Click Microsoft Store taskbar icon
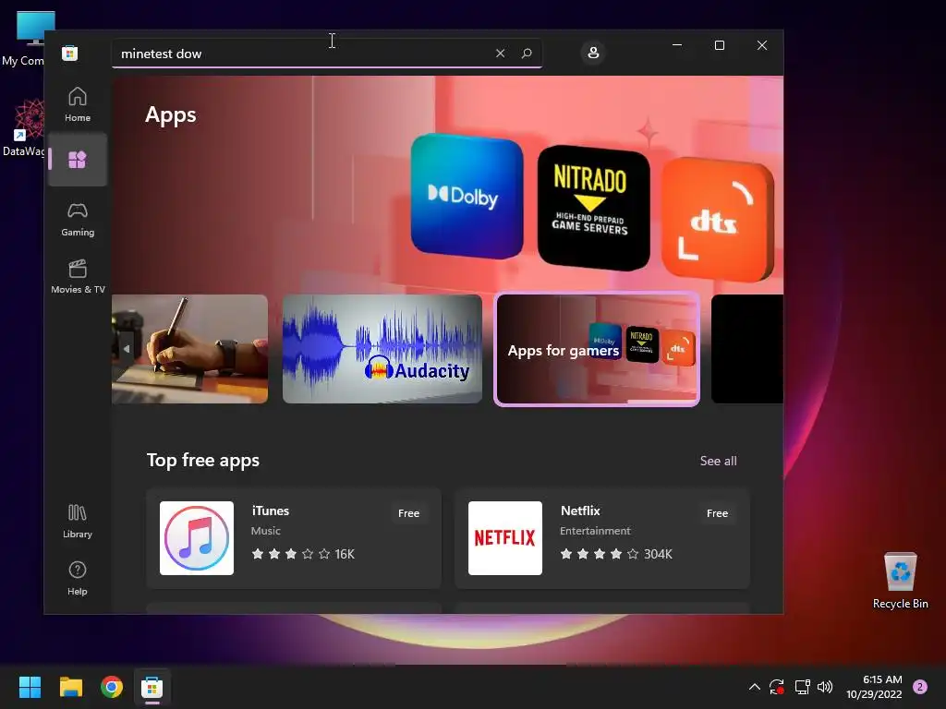Image resolution: width=946 pixels, height=709 pixels. coord(152,687)
